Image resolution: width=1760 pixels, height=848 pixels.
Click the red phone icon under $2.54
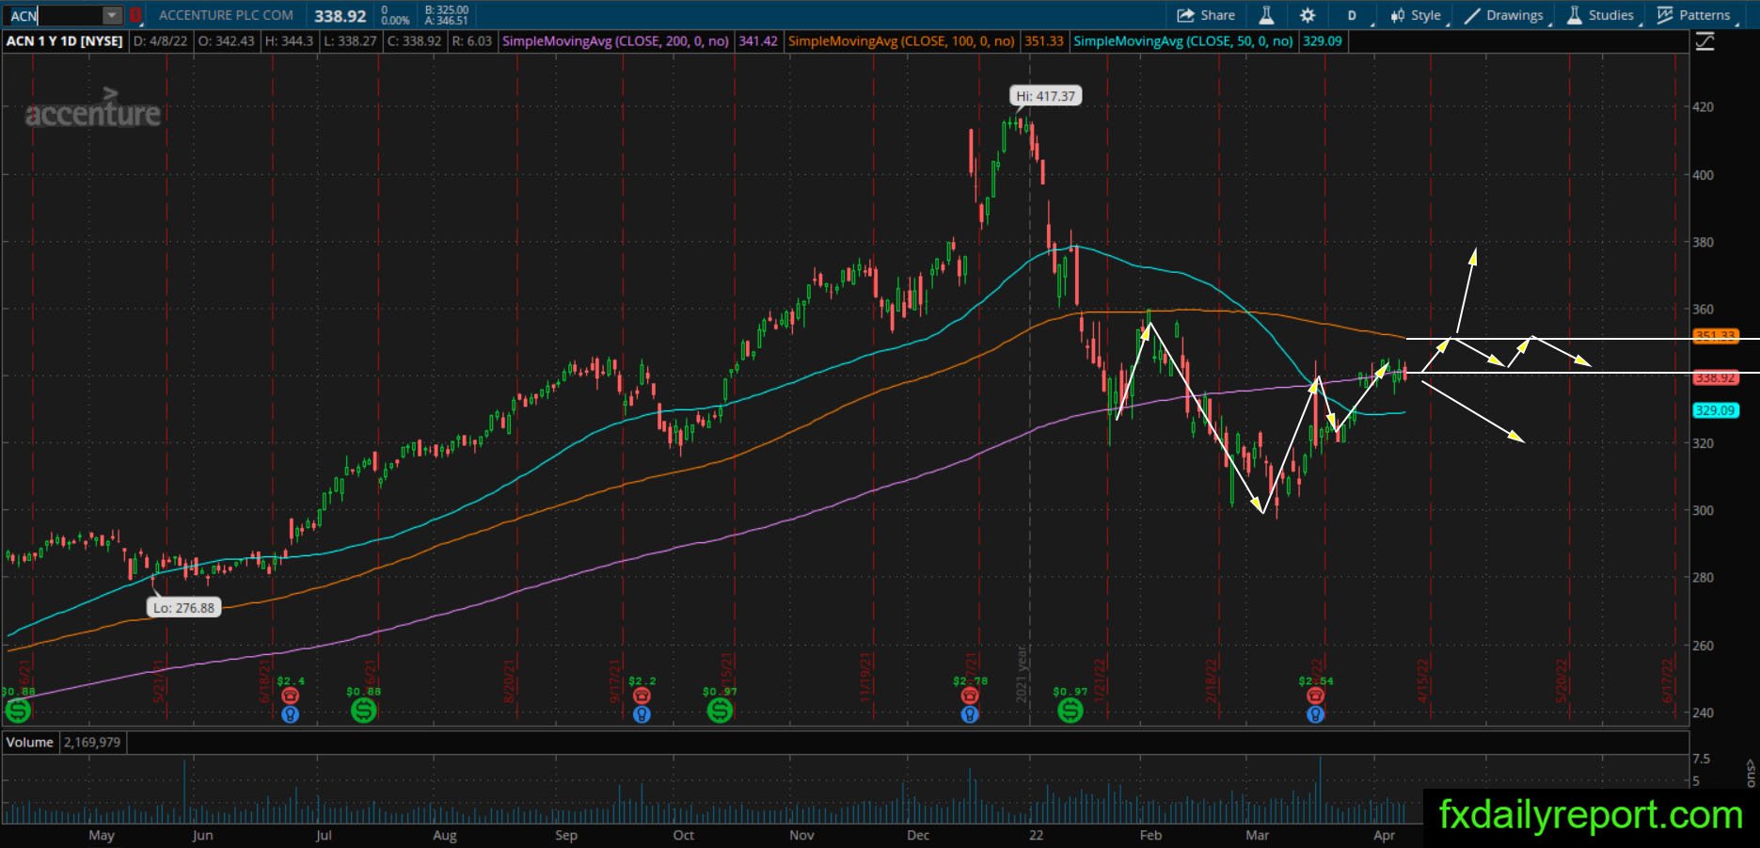pos(1315,696)
